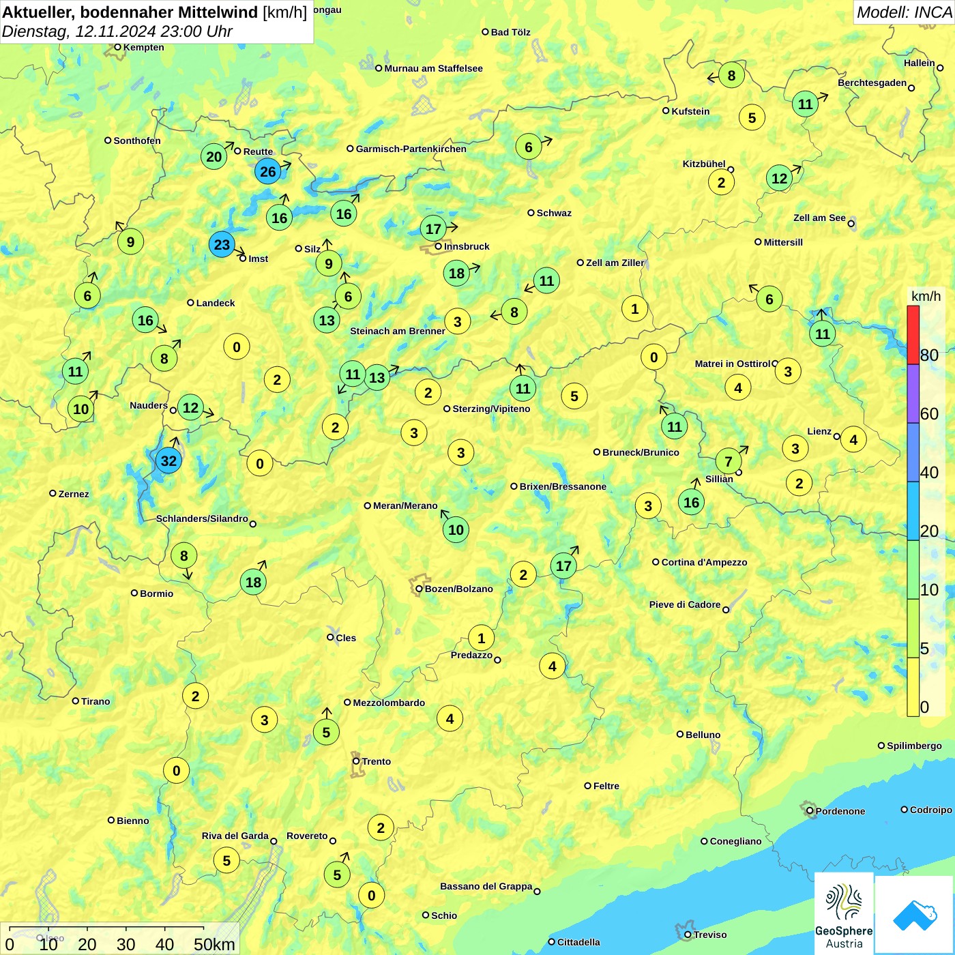Click the km/h legend unit heading
The height and width of the screenshot is (955, 955).
pos(926,296)
